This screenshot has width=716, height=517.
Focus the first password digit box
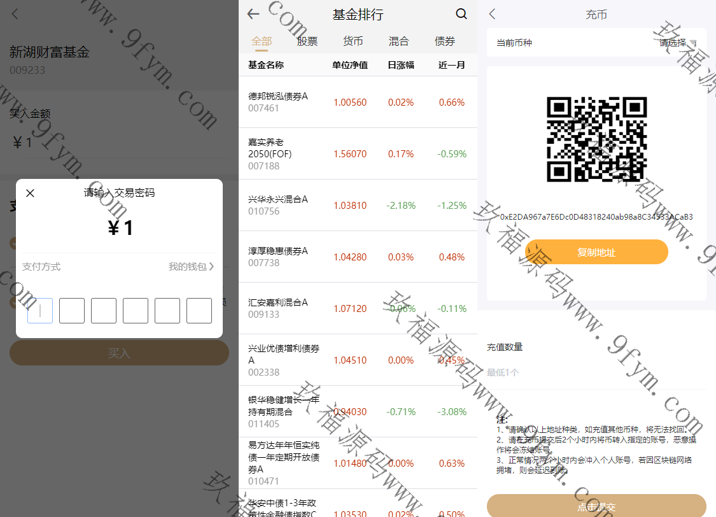40,311
